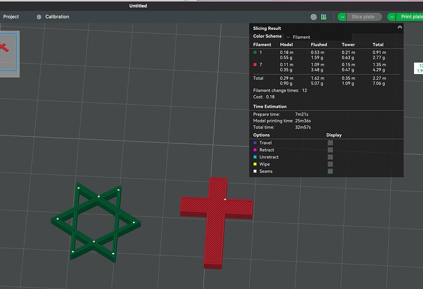
Task: Open the Project tab
Action: point(11,17)
